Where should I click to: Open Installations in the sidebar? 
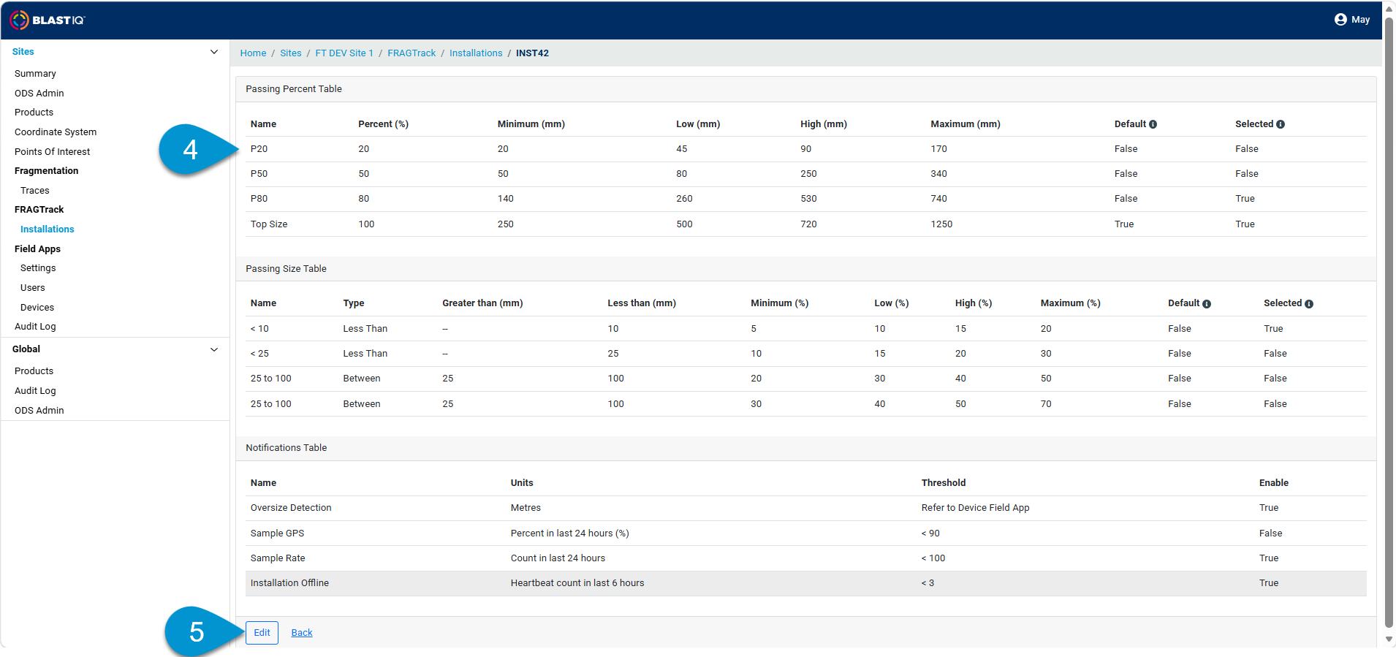click(48, 229)
